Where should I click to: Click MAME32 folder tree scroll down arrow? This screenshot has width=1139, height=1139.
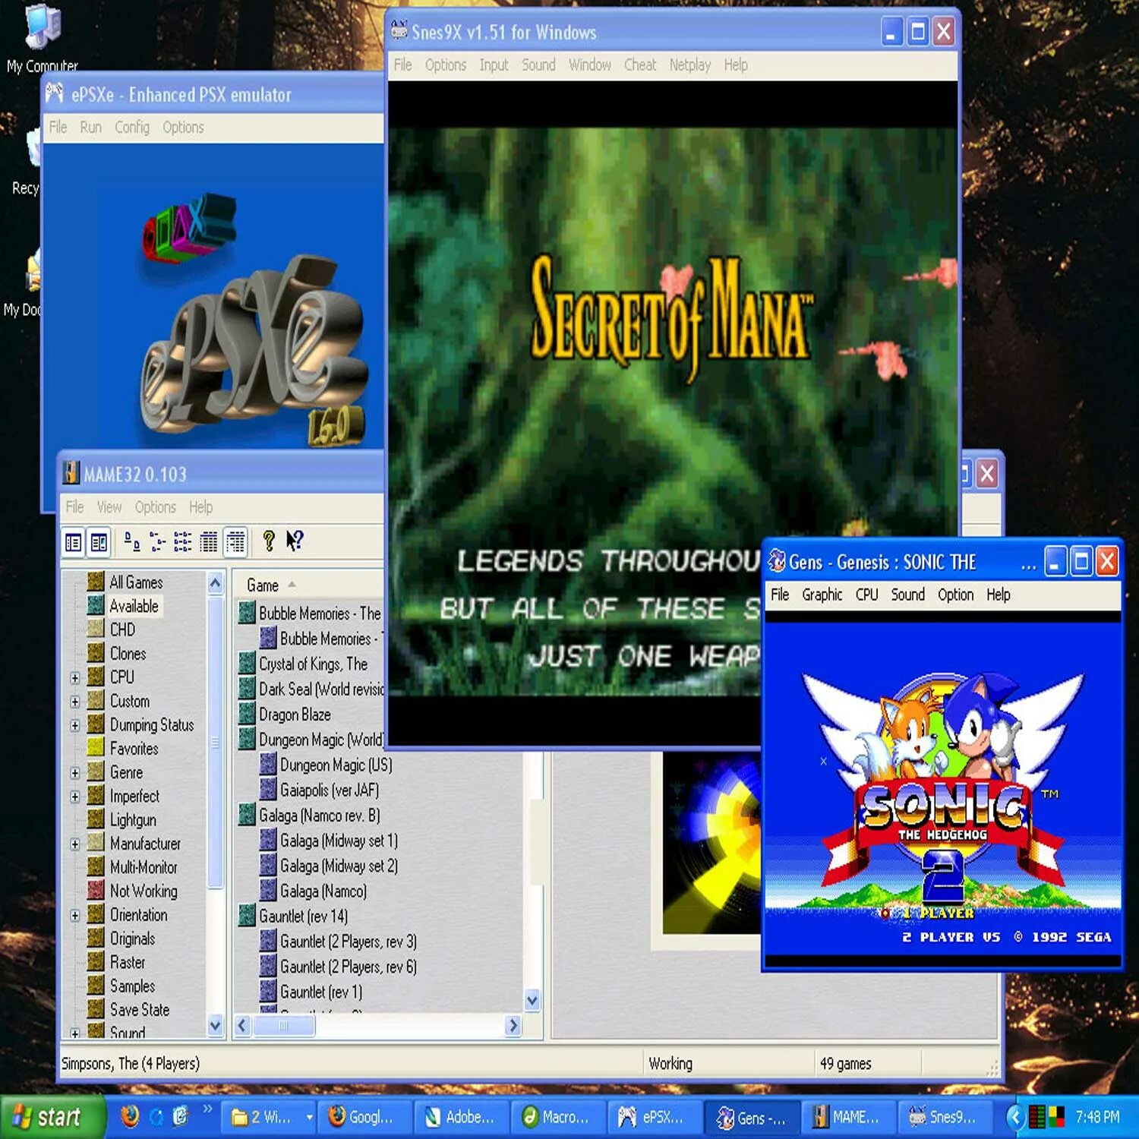click(x=215, y=1026)
